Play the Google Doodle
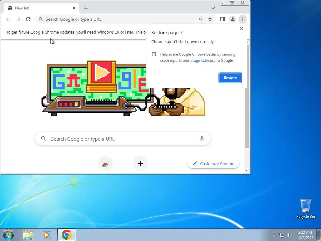This screenshot has width=321, height=241. coord(102,72)
